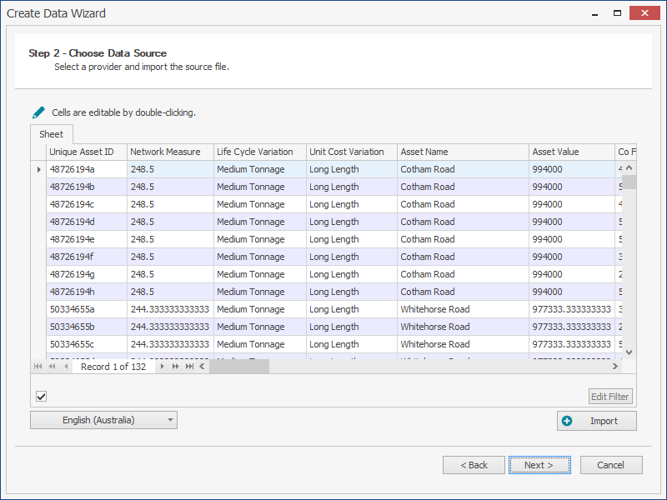Select cell 48726194e
Viewport: 667px width, 500px height.
(x=87, y=239)
